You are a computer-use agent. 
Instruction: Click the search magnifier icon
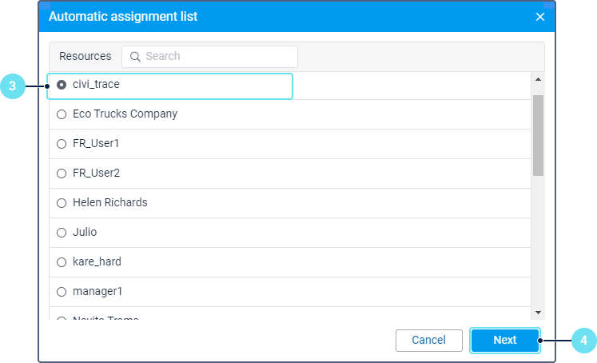coord(135,57)
